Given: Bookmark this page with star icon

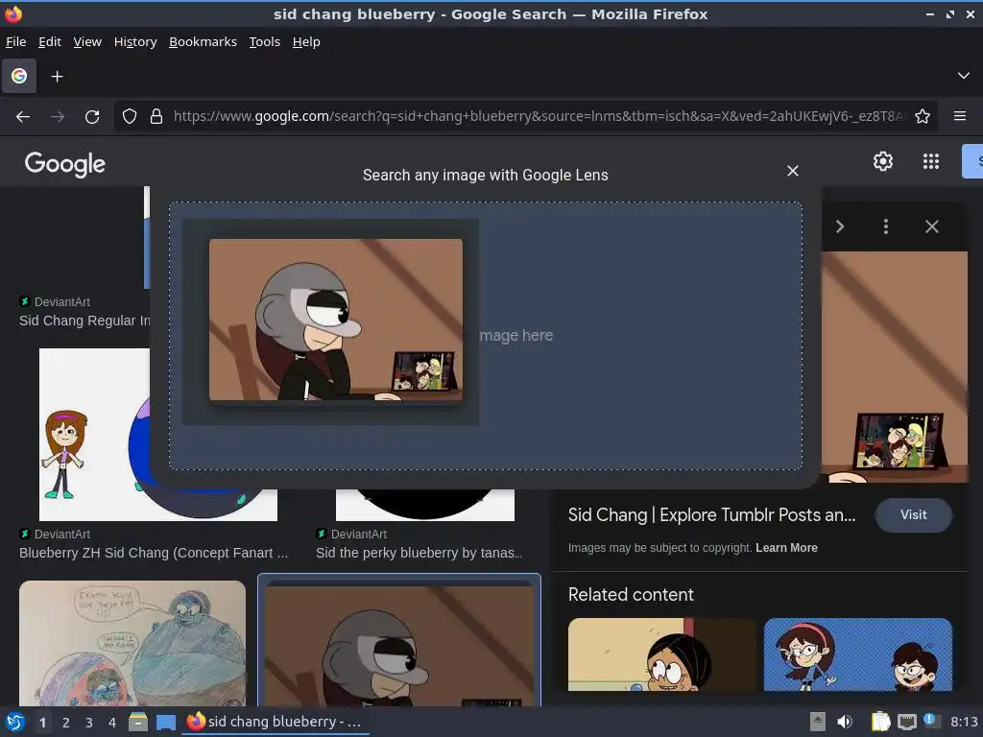Looking at the screenshot, I should tap(923, 116).
